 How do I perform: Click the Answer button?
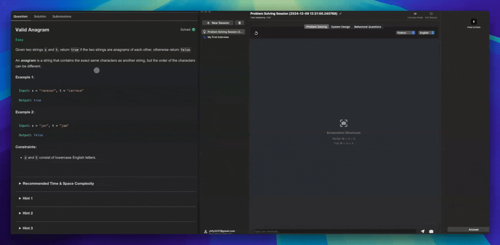[x=468, y=229]
